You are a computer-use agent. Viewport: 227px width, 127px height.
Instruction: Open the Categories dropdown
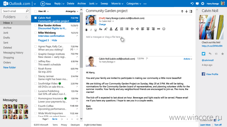tap(134, 4)
